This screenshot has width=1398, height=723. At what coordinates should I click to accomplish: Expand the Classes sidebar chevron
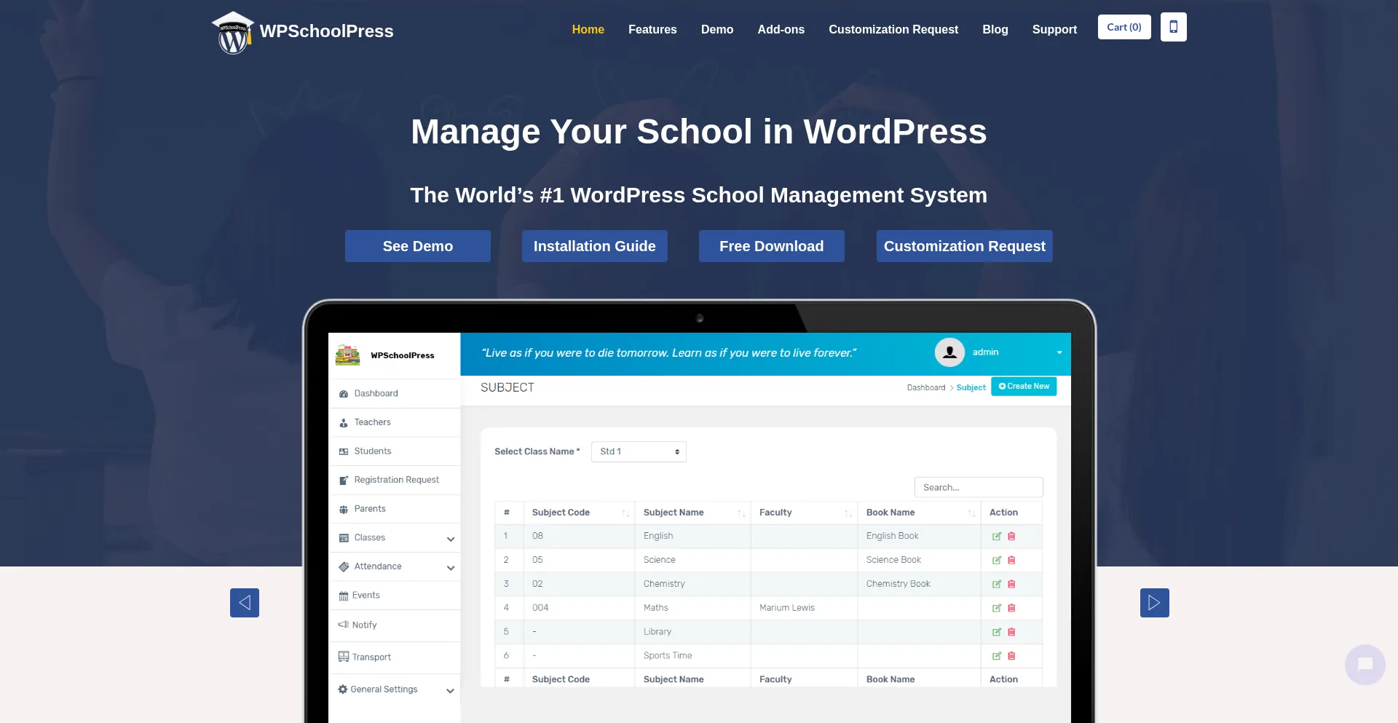pyautogui.click(x=451, y=539)
